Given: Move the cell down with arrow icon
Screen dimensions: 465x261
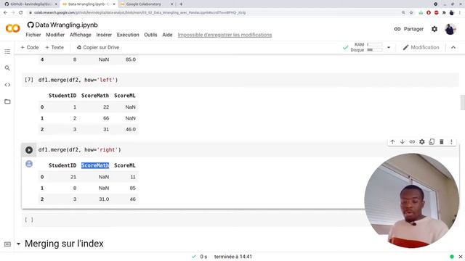Looking at the screenshot, I should pyautogui.click(x=403, y=142).
